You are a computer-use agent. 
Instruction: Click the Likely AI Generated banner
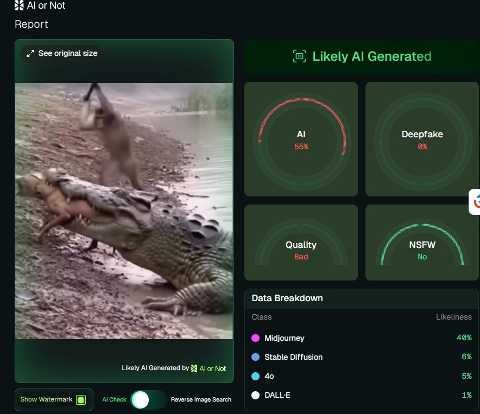pos(362,56)
